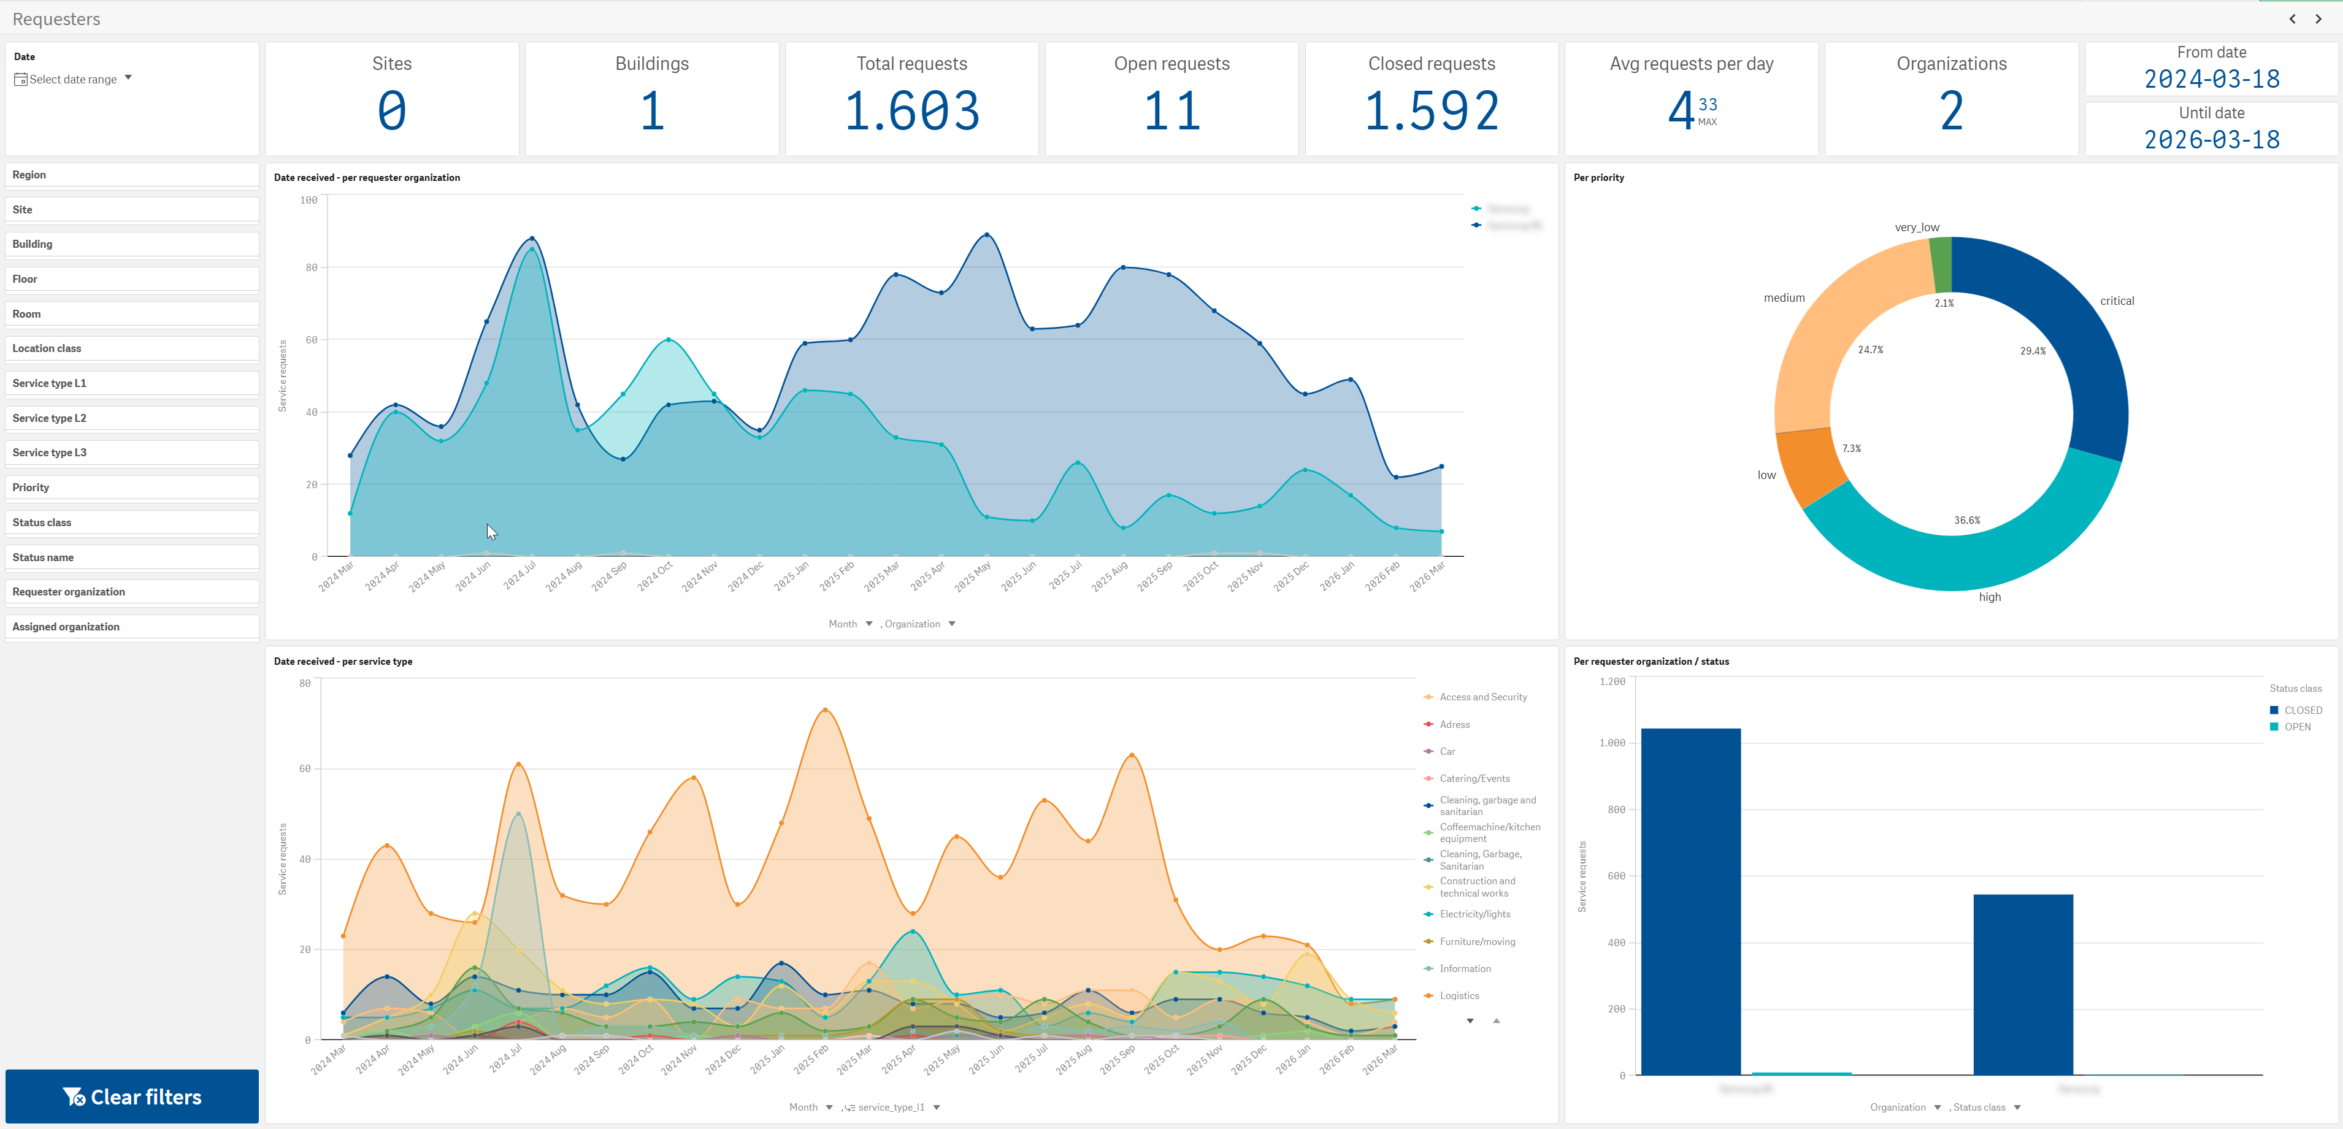The height and width of the screenshot is (1129, 2343).
Task: Click Furniture/moving legend entry
Action: click(1469, 941)
